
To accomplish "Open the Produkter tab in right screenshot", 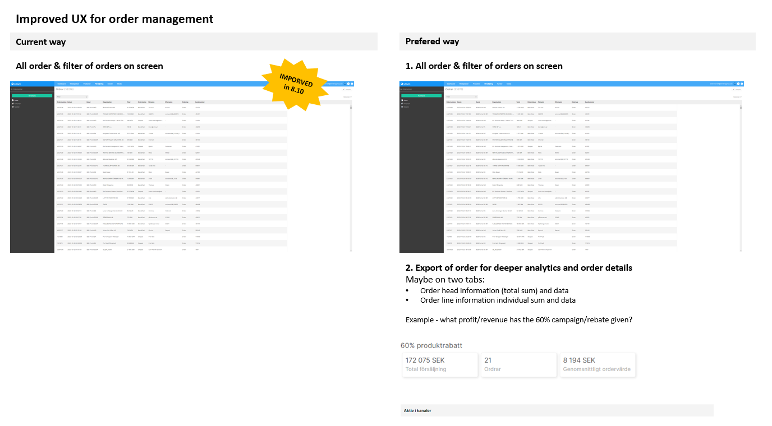I will [x=476, y=84].
